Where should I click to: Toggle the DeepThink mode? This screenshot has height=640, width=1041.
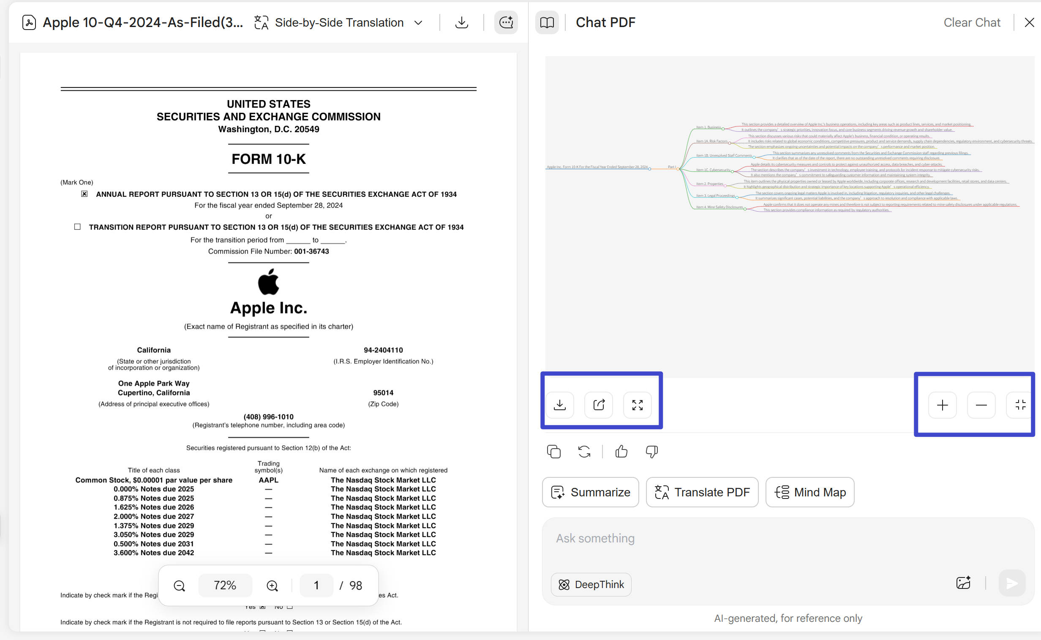click(591, 585)
